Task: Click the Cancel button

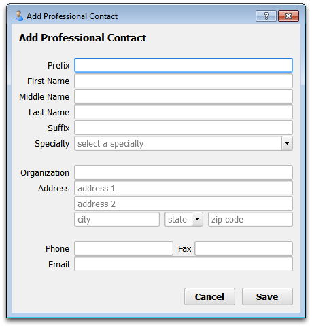Action: (x=209, y=296)
